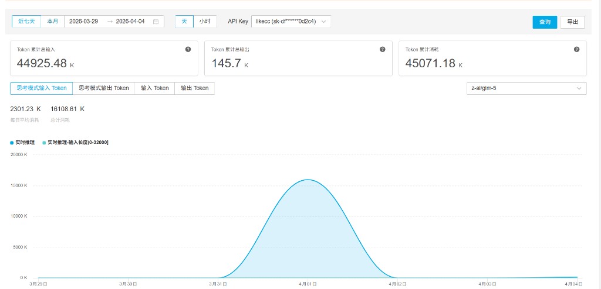Click the help icon on Token 累计总输入 card
This screenshot has width=601, height=289.
188,50
